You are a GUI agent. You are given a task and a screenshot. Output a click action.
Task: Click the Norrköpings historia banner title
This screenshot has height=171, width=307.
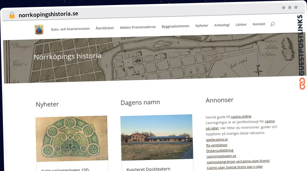(68, 56)
